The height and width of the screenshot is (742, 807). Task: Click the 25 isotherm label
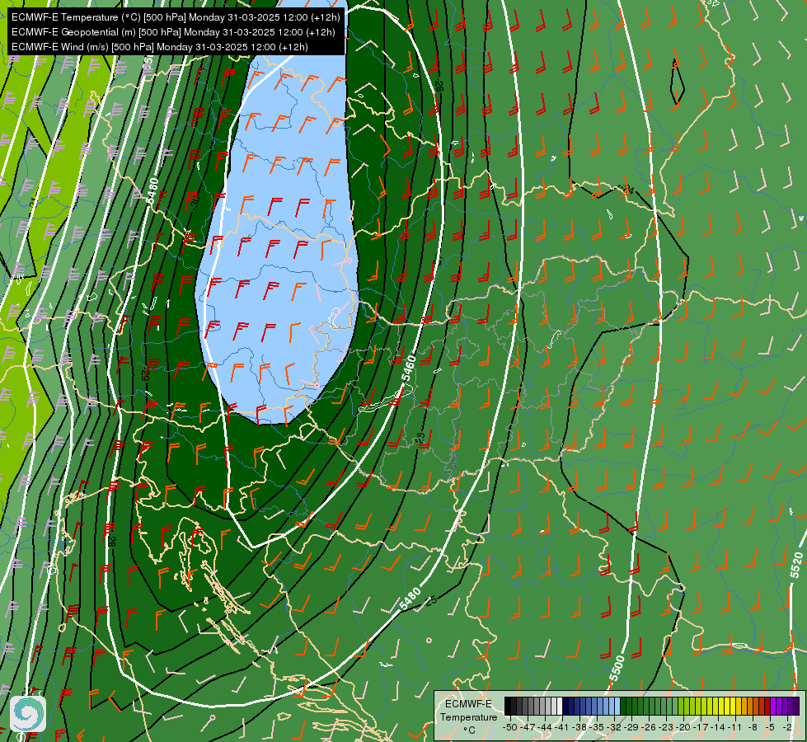point(431,600)
